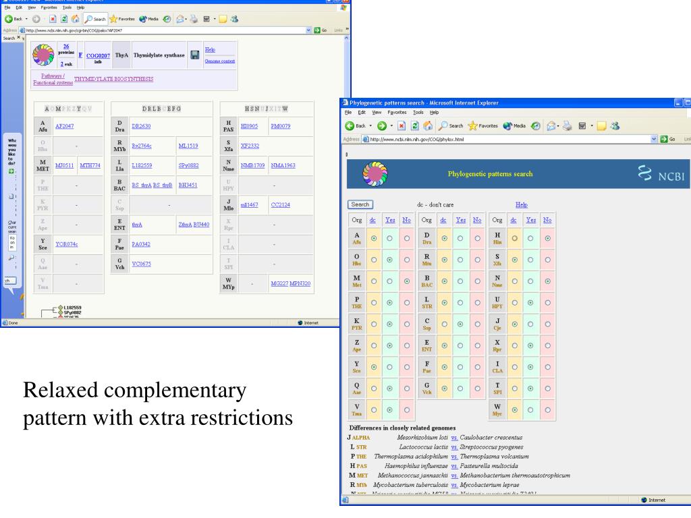Click Mail icon in Phylogenetic patterns toolbar
This screenshot has width=691, height=518.
[551, 126]
